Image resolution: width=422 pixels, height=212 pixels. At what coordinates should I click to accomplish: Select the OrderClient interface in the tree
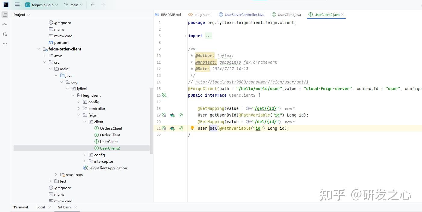[110, 135]
